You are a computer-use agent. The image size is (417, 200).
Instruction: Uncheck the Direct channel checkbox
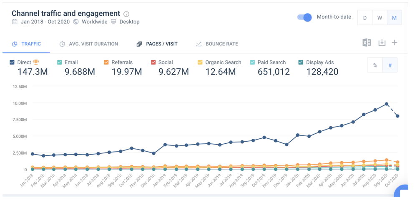[12, 62]
